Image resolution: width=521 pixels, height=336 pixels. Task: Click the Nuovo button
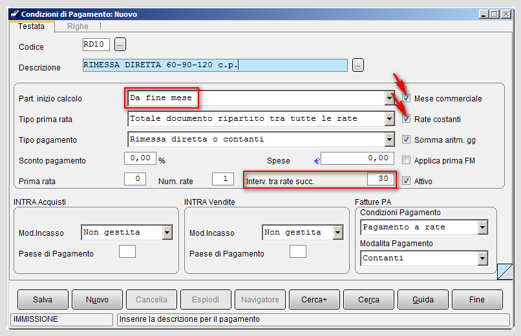coord(97,299)
